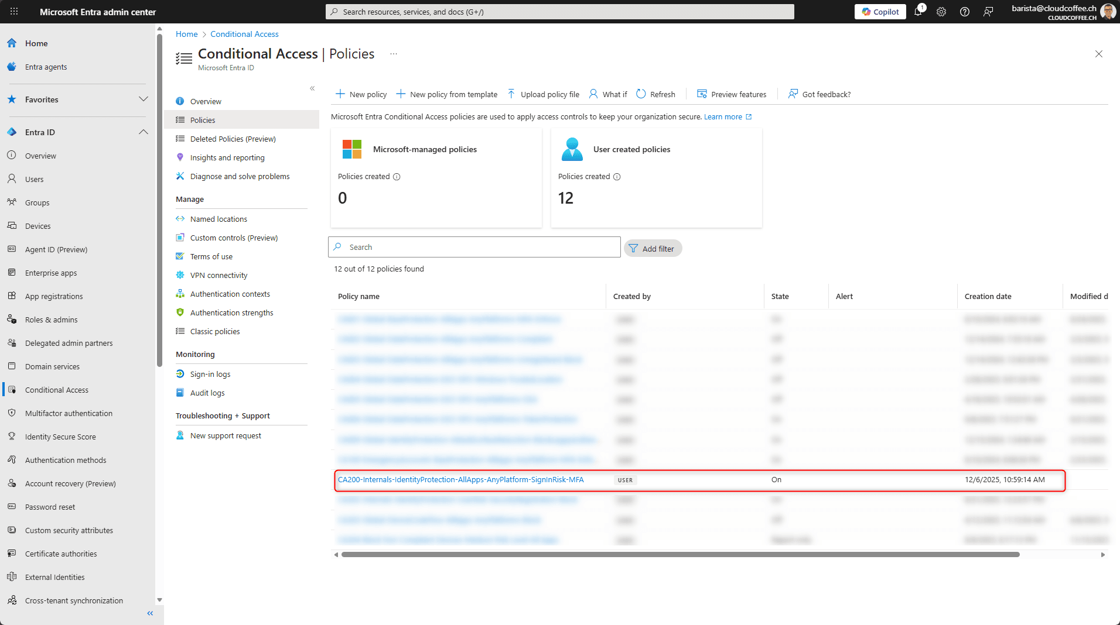Click the horizontal scrollbar under policy table
The image size is (1120, 625).
(x=679, y=555)
